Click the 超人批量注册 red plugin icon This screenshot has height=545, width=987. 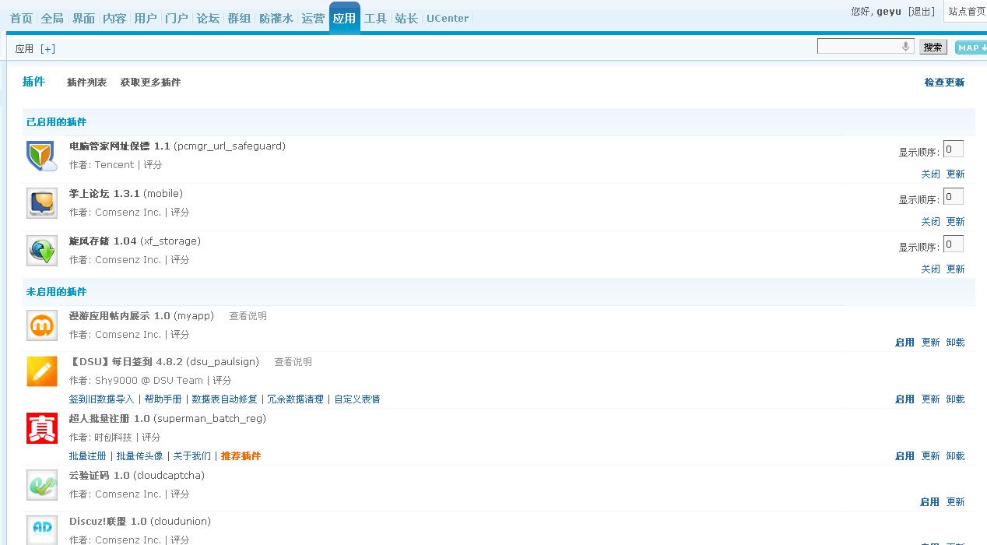click(x=42, y=428)
